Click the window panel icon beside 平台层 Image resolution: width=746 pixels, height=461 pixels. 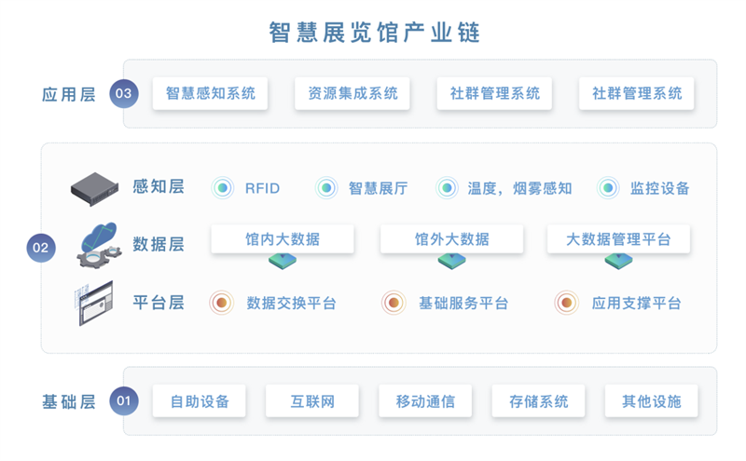[x=95, y=302]
